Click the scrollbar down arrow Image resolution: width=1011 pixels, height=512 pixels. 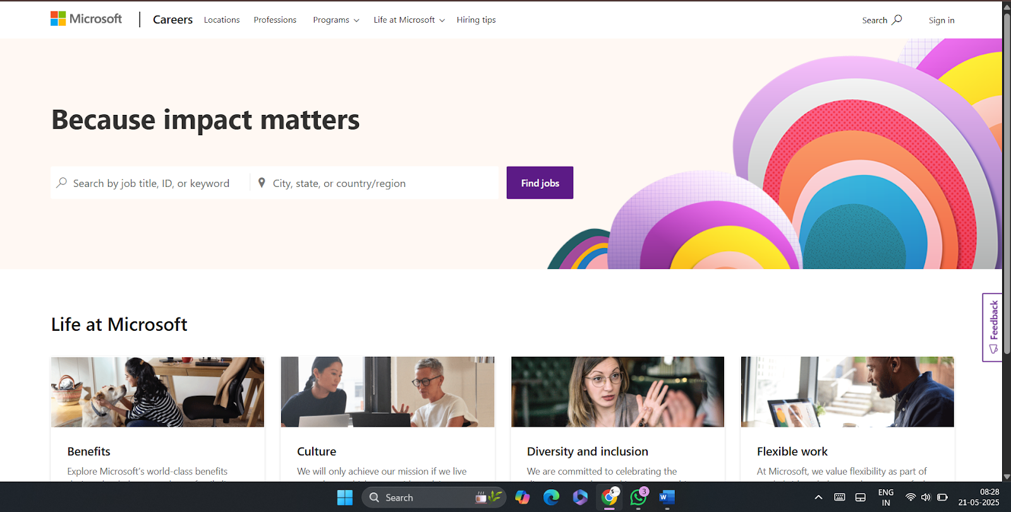coord(1007,477)
